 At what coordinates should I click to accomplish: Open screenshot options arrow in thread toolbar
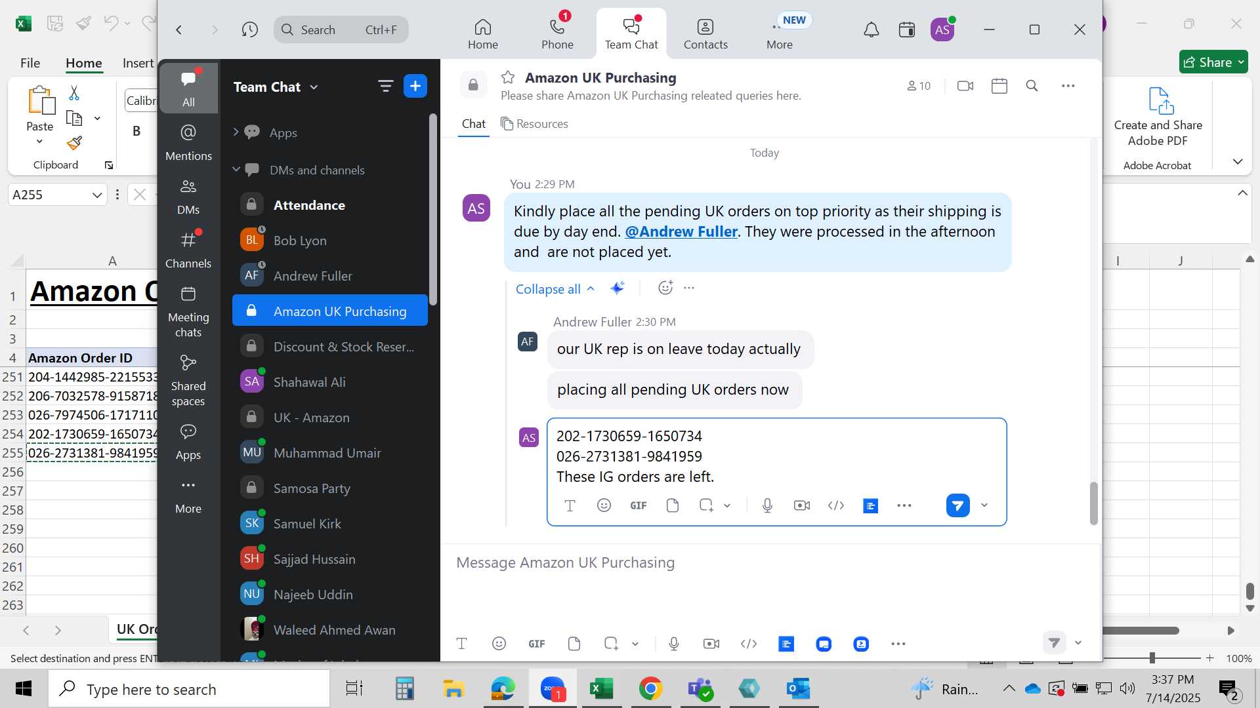[727, 505]
